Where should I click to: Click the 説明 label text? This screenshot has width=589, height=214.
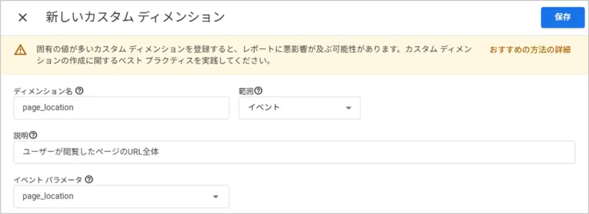tap(21, 135)
